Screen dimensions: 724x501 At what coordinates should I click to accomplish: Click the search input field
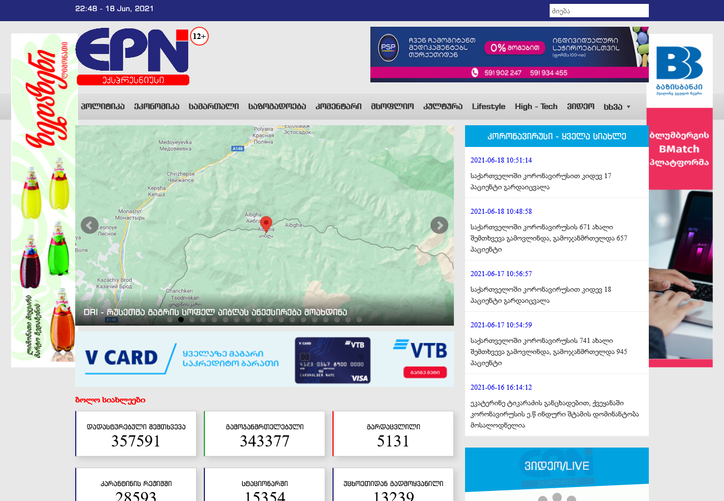599,11
